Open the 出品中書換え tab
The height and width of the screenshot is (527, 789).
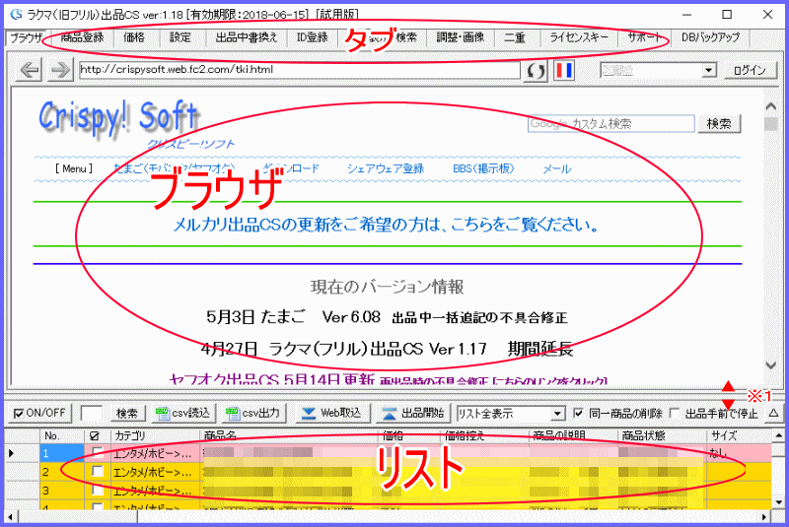pos(247,37)
